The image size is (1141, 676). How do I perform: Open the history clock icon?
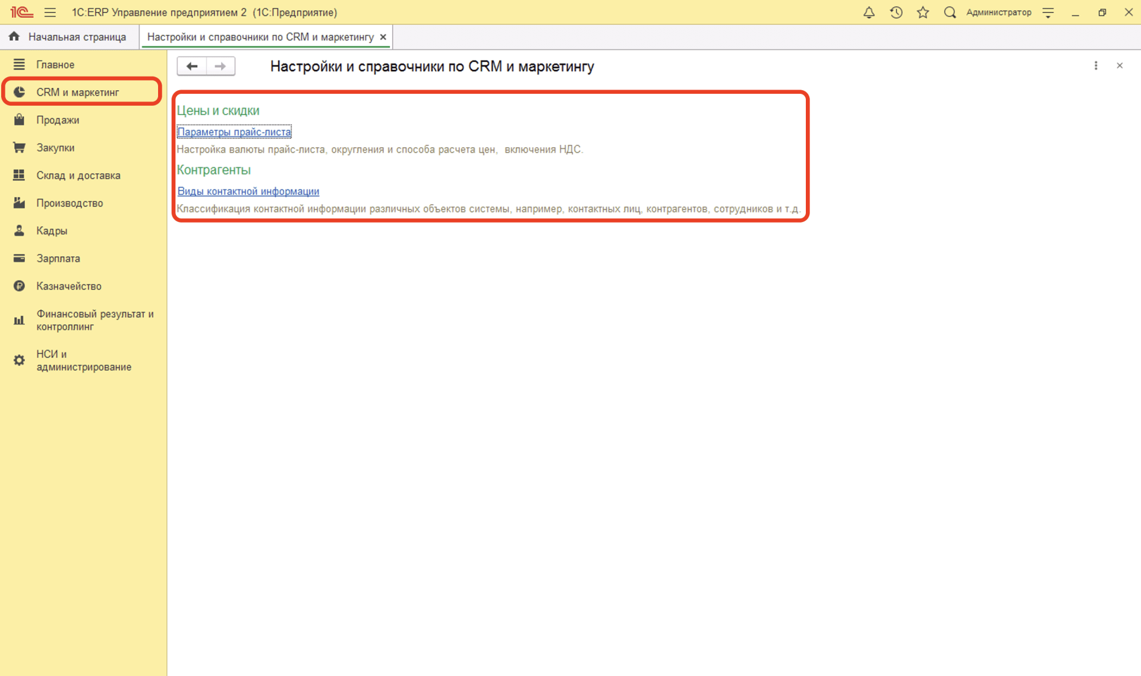[x=896, y=12]
